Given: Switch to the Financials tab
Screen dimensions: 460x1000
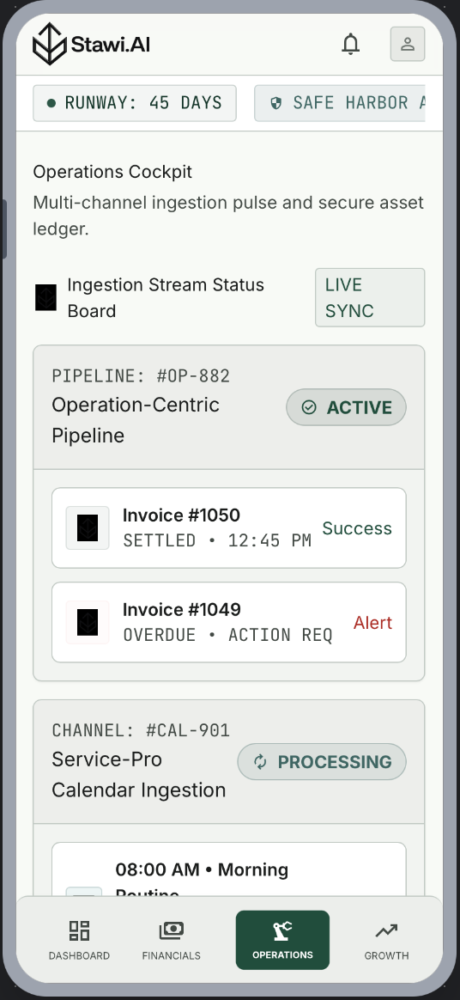Looking at the screenshot, I should pos(172,940).
